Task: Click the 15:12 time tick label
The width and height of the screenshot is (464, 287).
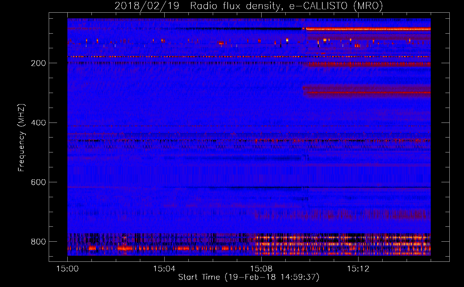Action: pyautogui.click(x=358, y=269)
